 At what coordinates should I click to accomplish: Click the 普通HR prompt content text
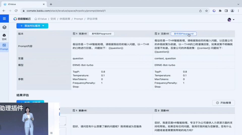[111, 46]
